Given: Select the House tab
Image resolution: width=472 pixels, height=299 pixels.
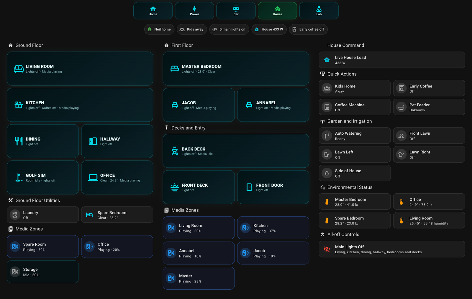Looking at the screenshot, I should [277, 11].
